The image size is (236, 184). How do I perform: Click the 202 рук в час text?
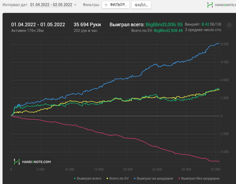point(86,31)
